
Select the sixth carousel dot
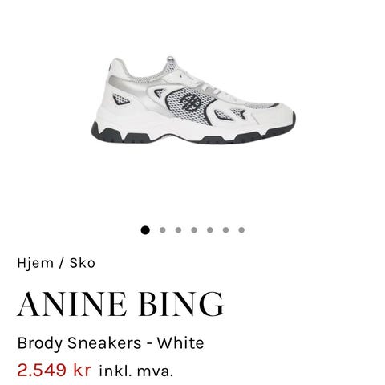(x=225, y=230)
